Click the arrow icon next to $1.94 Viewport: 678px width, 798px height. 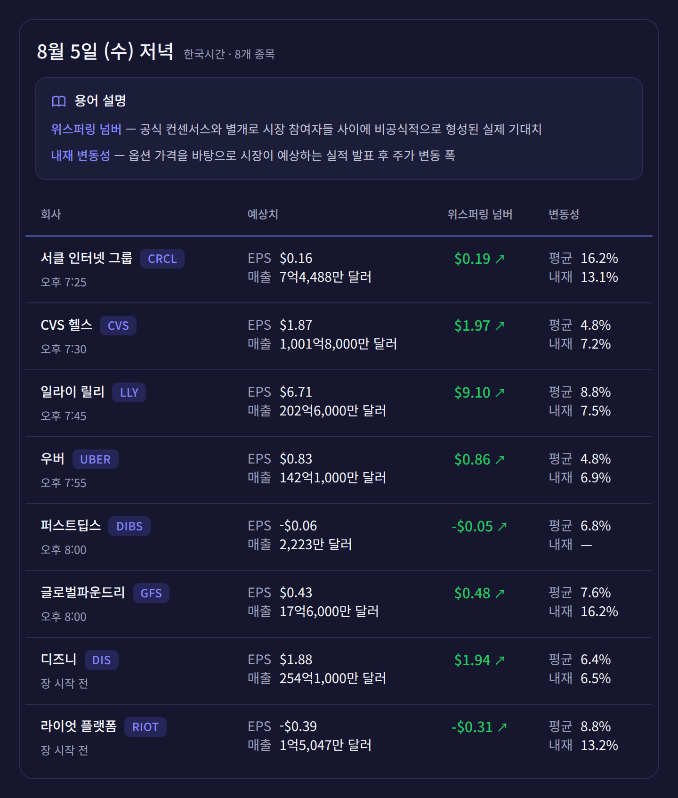(500, 660)
